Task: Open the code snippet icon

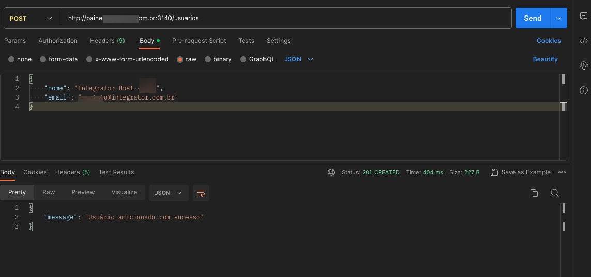Action: 583,41
